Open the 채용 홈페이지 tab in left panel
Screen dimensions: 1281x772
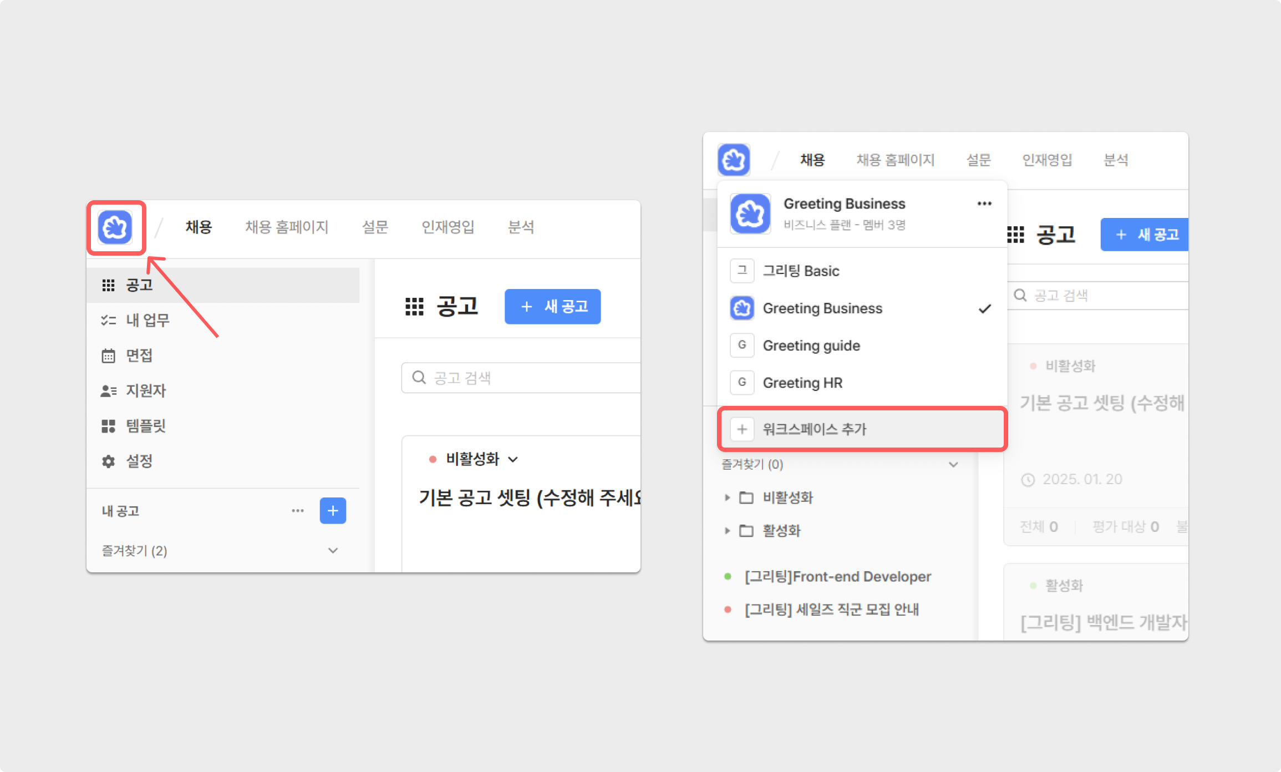coord(287,227)
